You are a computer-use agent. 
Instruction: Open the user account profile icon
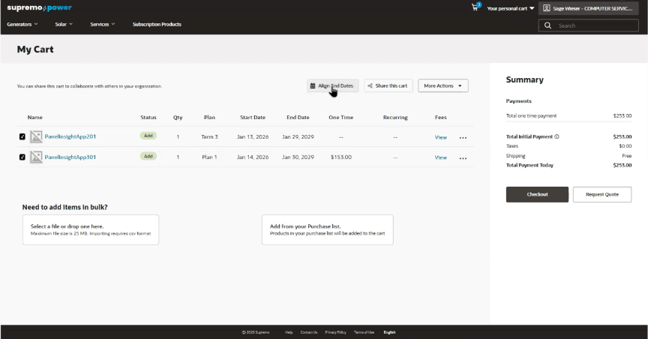click(546, 8)
